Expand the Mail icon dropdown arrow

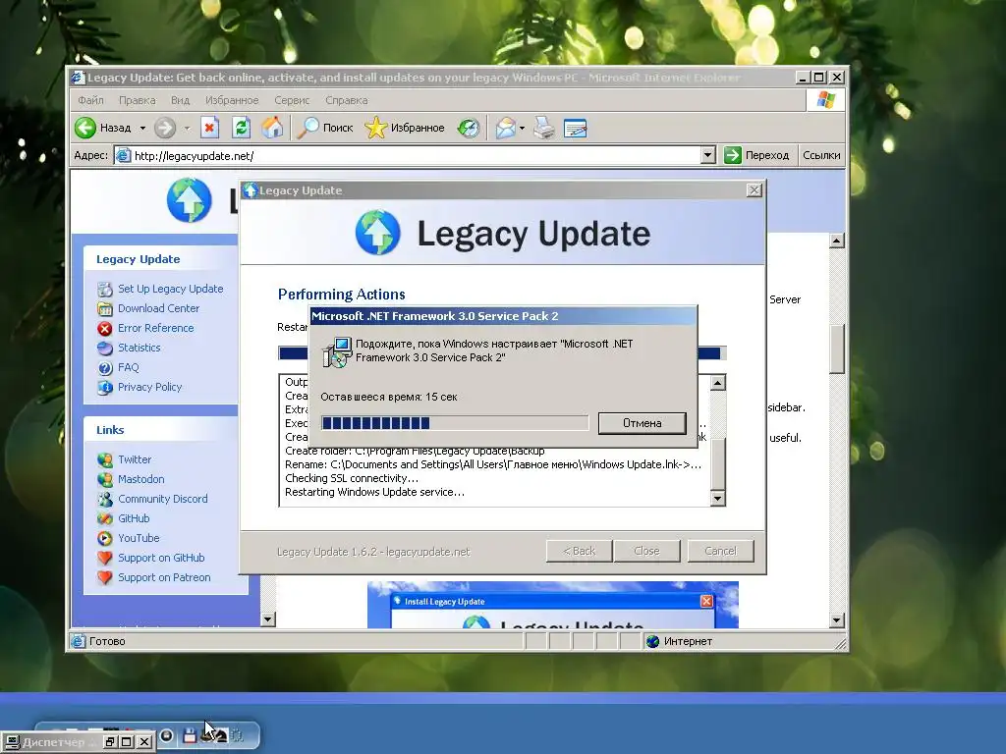tap(523, 129)
